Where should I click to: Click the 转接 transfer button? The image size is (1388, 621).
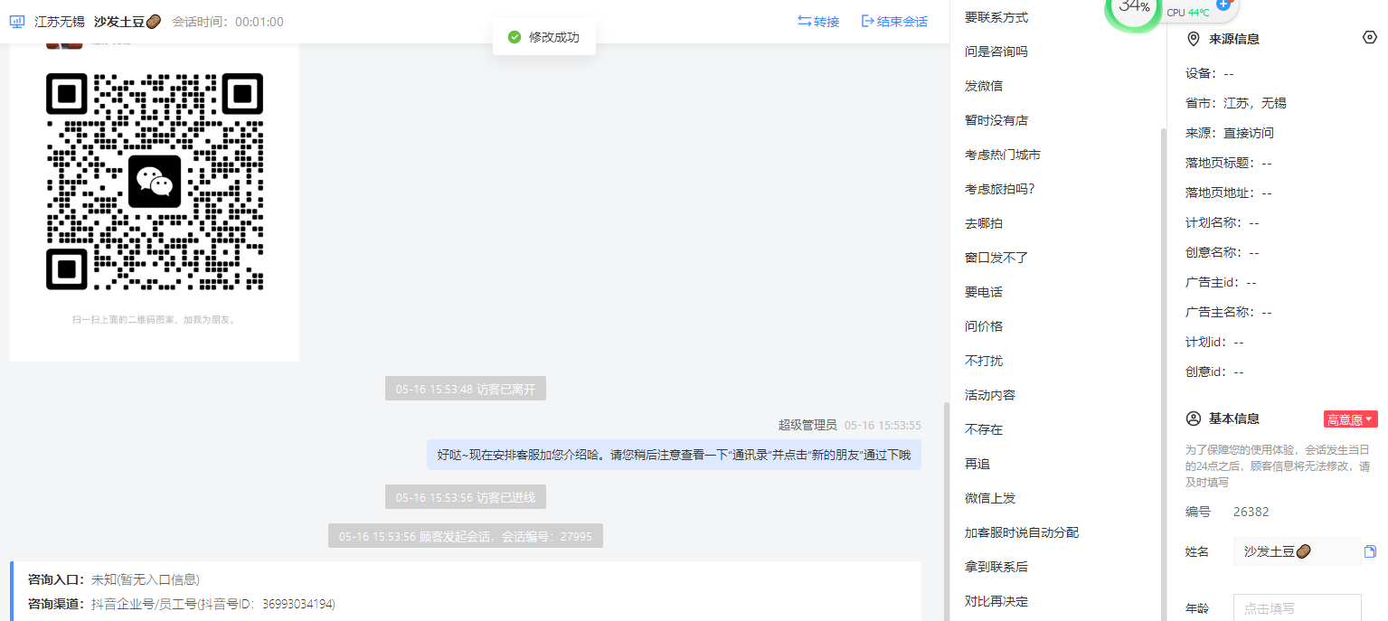[818, 21]
